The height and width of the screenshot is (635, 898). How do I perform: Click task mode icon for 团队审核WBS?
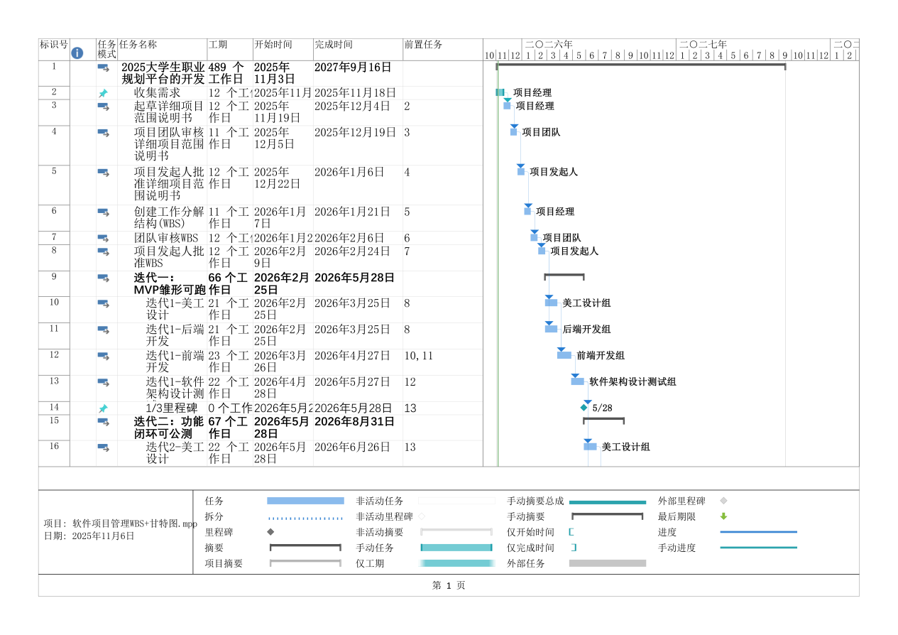click(104, 238)
